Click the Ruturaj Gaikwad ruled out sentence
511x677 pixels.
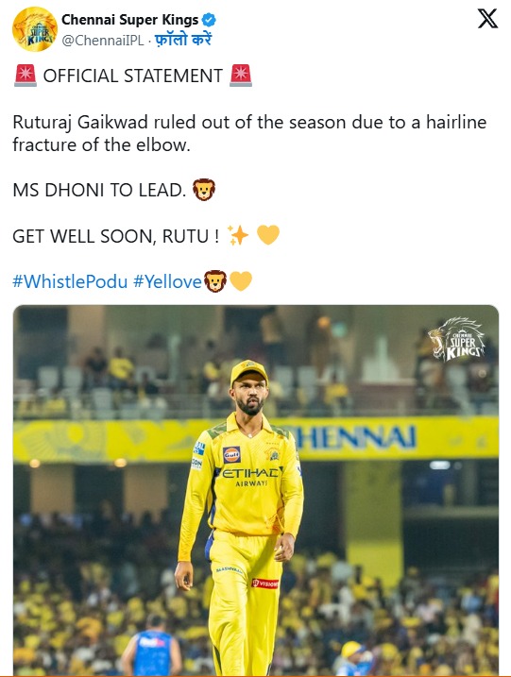249,133
